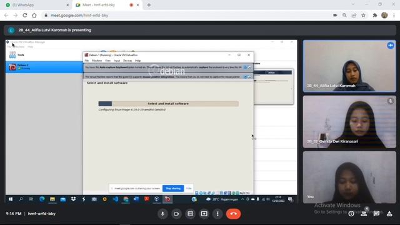The image size is (400, 225).
Task: Open a new browser tab
Action: pos(149,5)
